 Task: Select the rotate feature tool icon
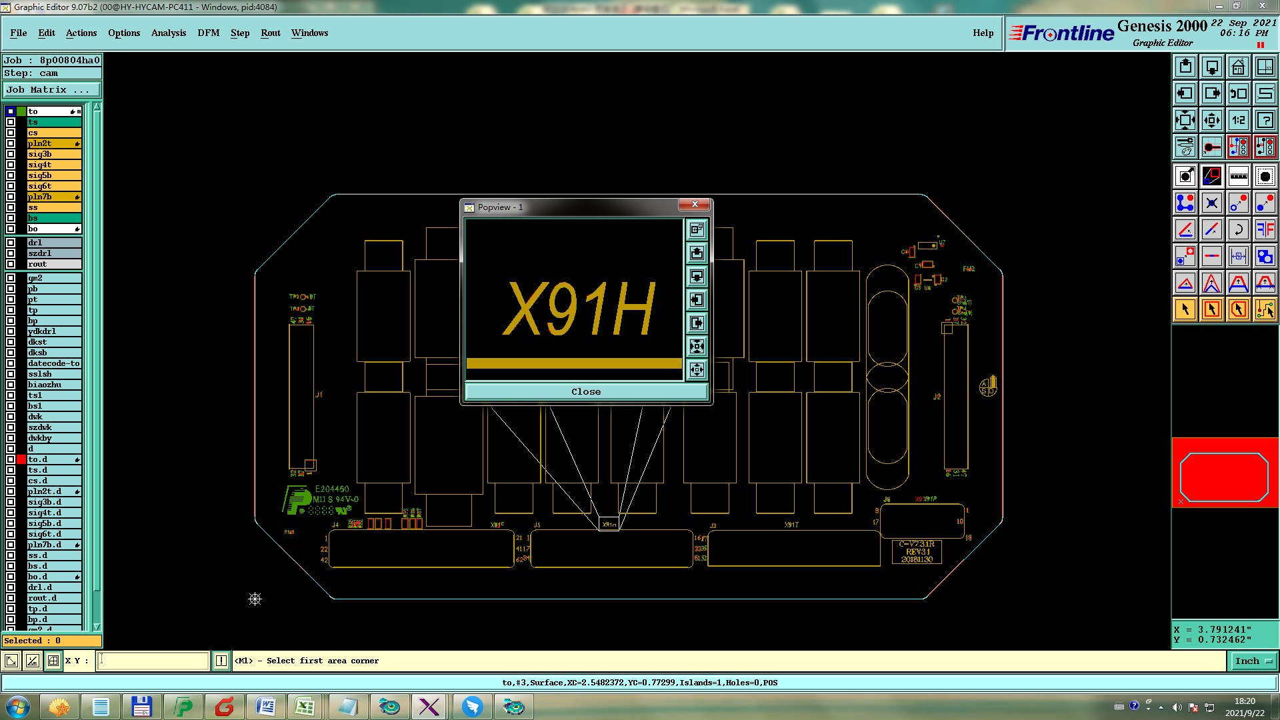pyautogui.click(x=1238, y=229)
